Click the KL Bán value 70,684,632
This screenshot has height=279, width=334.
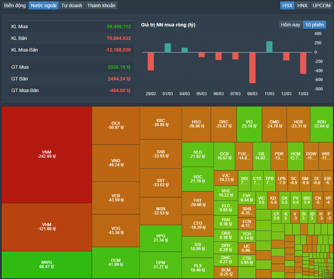[x=119, y=38]
